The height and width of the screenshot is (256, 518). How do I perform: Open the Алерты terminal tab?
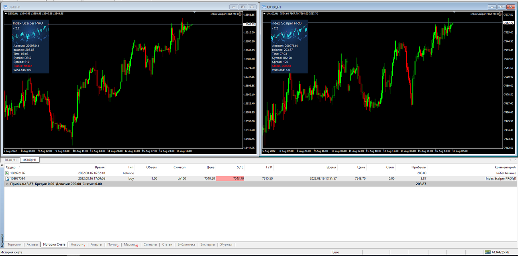coord(96,244)
